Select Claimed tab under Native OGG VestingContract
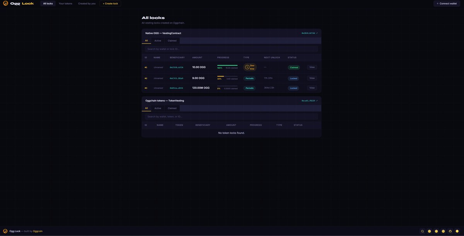464x236 pixels. tap(172, 41)
